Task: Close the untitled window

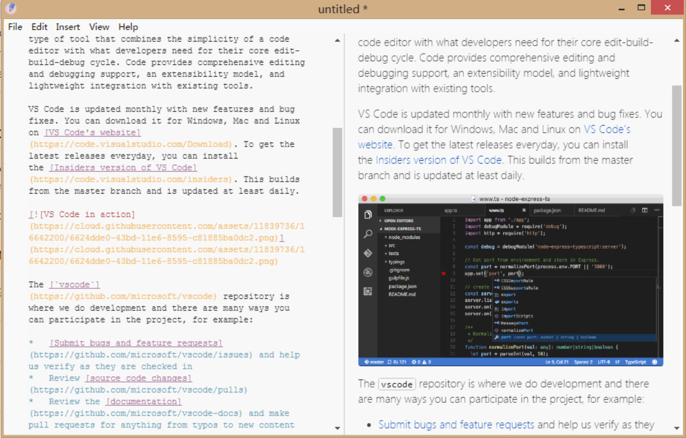Action: tap(668, 8)
